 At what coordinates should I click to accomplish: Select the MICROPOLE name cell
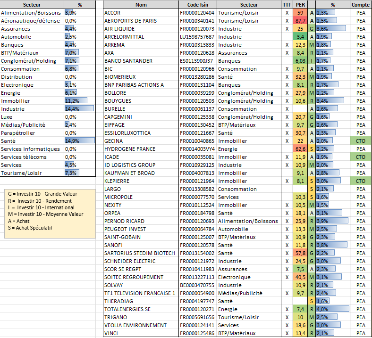pos(141,197)
